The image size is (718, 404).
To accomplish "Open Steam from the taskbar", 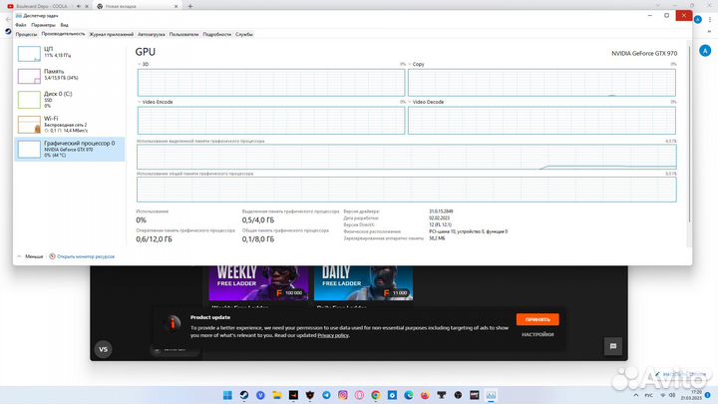I will (244, 395).
